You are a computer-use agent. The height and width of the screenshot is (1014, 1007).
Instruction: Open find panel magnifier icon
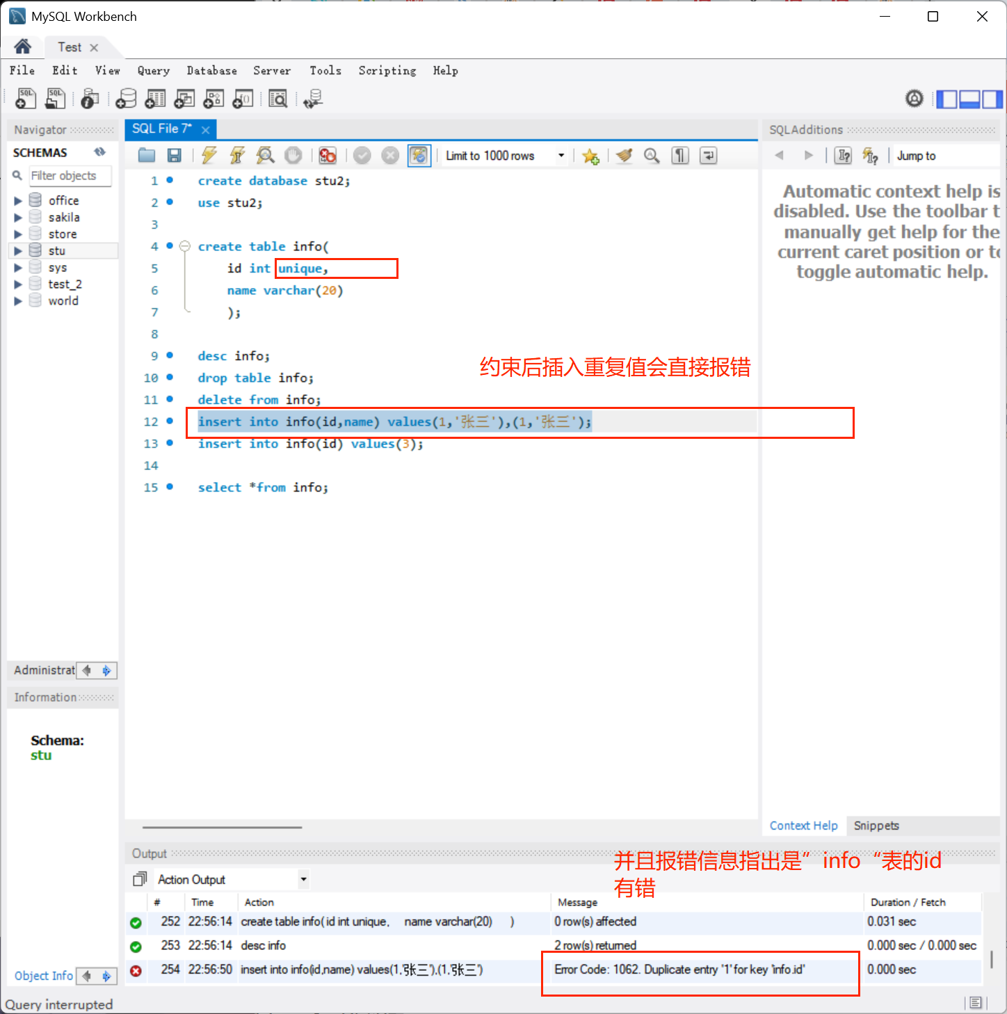click(x=652, y=156)
